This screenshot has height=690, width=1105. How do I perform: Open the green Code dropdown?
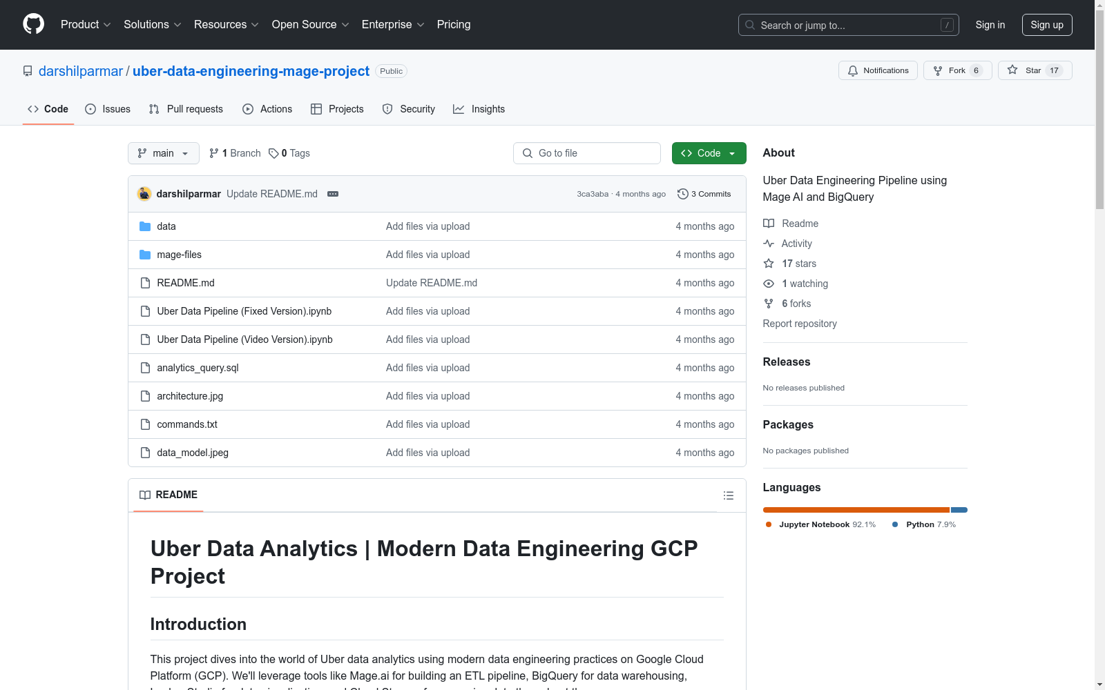709,153
